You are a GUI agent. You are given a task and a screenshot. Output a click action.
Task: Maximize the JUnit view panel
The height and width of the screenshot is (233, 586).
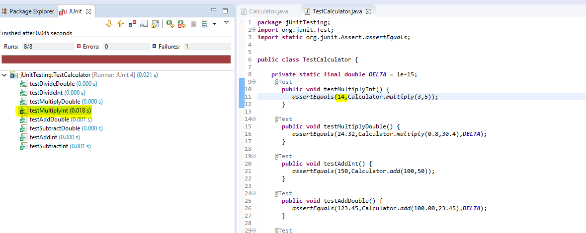click(x=225, y=11)
